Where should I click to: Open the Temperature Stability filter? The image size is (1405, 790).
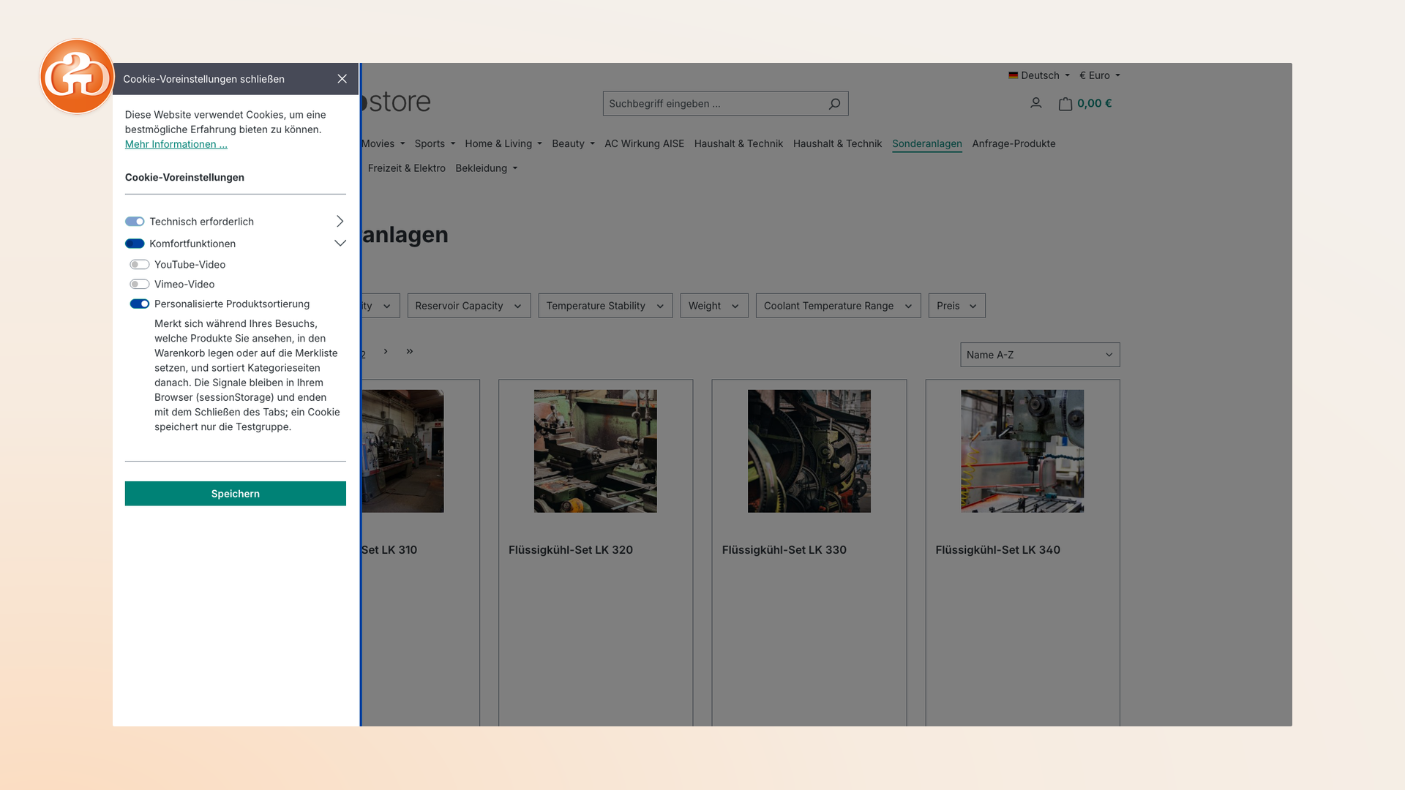tap(605, 306)
